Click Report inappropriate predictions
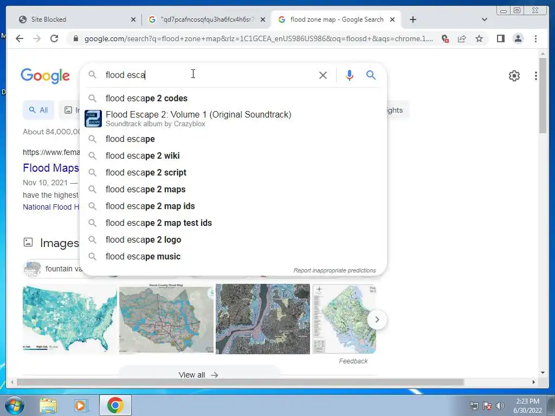Image resolution: width=555 pixels, height=416 pixels. click(x=334, y=270)
